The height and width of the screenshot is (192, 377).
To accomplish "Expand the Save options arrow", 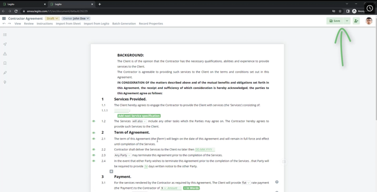I will 347,21.
